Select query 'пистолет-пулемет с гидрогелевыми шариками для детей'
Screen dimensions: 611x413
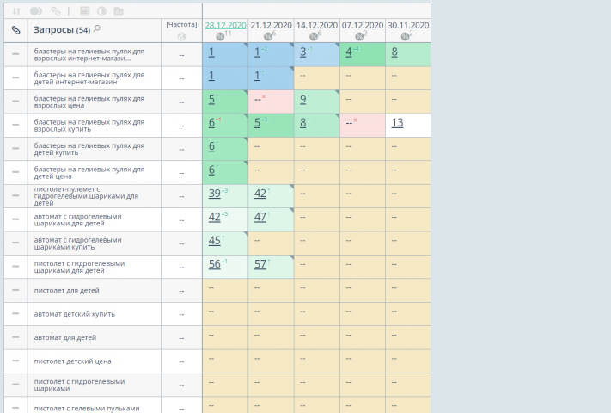pyautogui.click(x=86, y=196)
